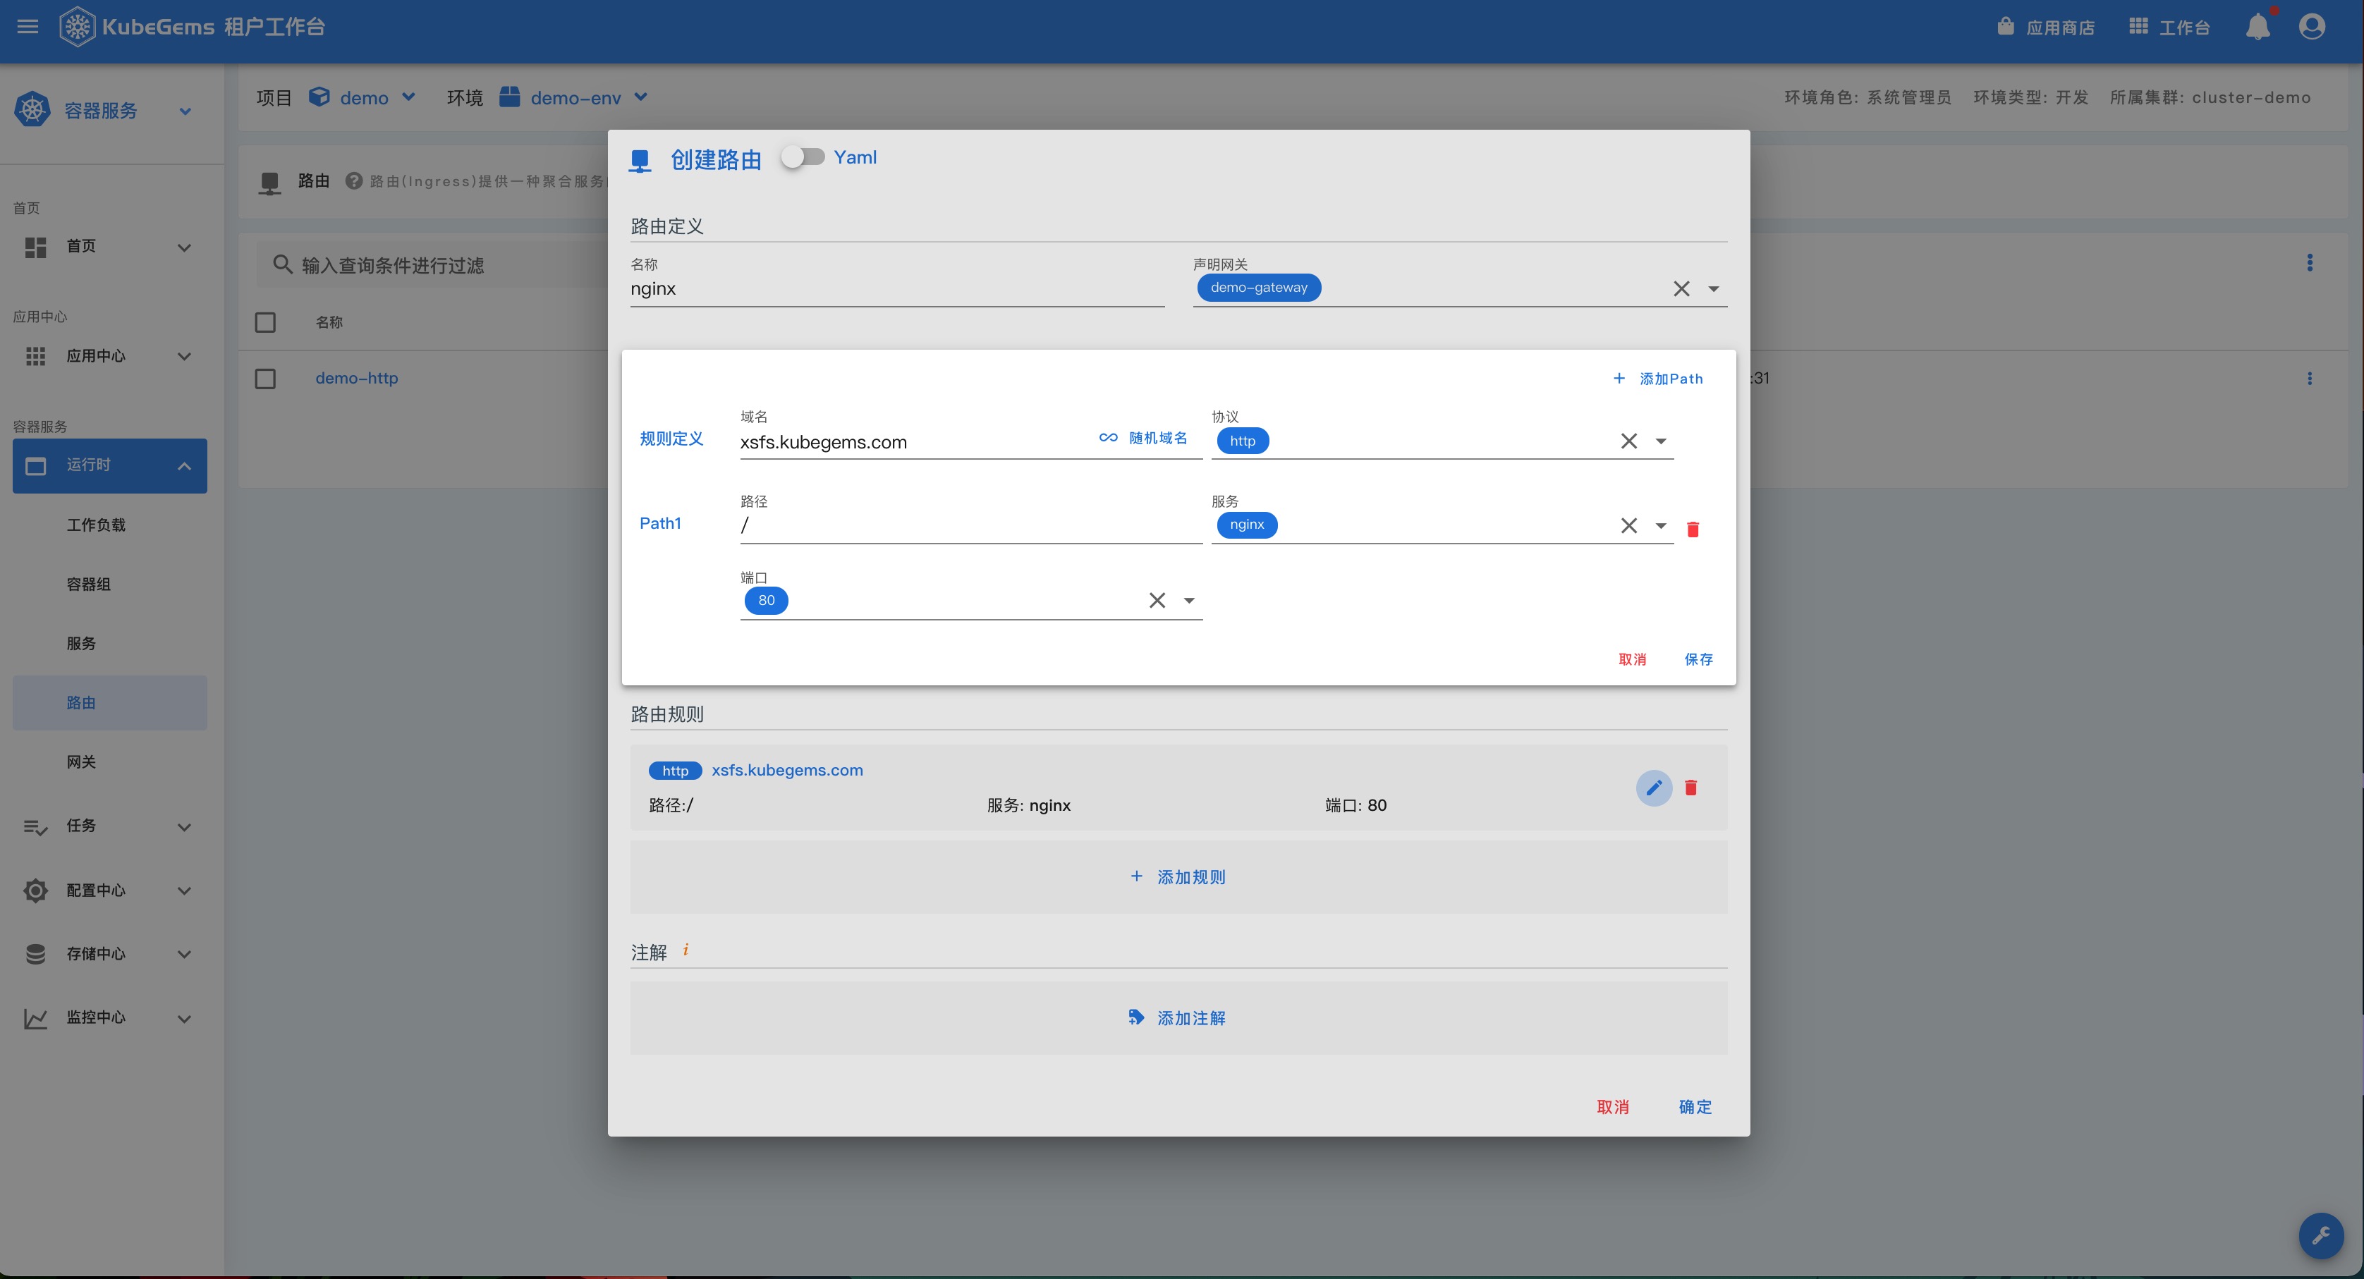2364x1279 pixels.
Task: Click the KubeGems logo icon
Action: tap(77, 27)
